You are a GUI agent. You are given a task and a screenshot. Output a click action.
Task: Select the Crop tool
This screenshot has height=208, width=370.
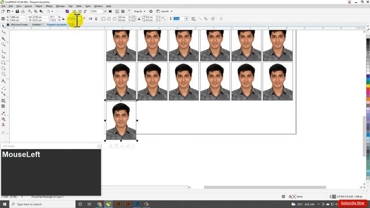pos(3,39)
